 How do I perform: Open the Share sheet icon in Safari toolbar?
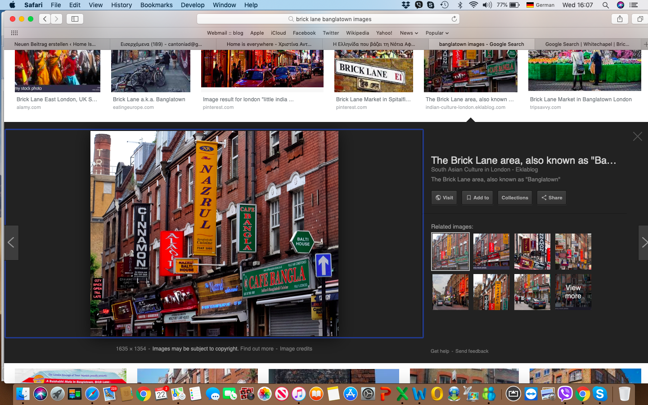point(620,19)
